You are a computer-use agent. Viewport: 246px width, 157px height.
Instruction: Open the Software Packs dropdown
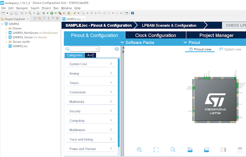pyautogui.click(x=137, y=43)
